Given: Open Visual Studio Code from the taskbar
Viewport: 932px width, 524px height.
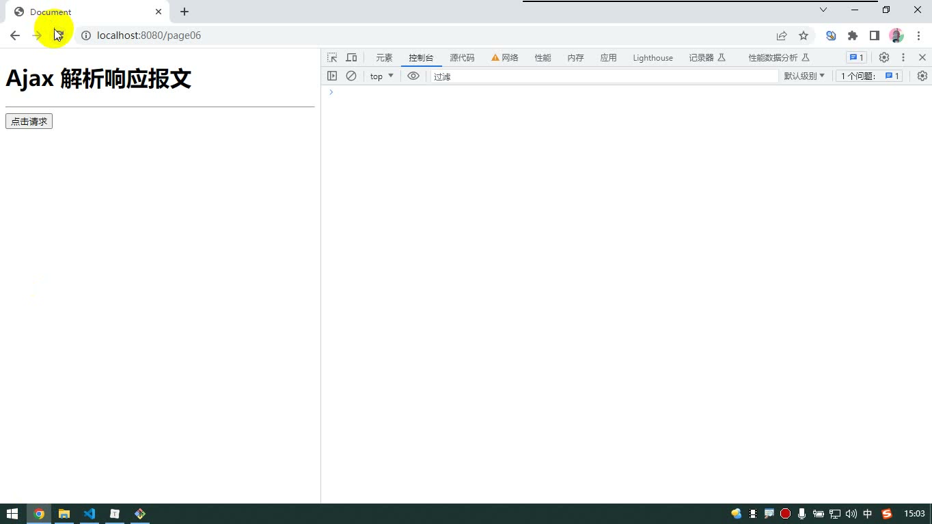Looking at the screenshot, I should 90,514.
